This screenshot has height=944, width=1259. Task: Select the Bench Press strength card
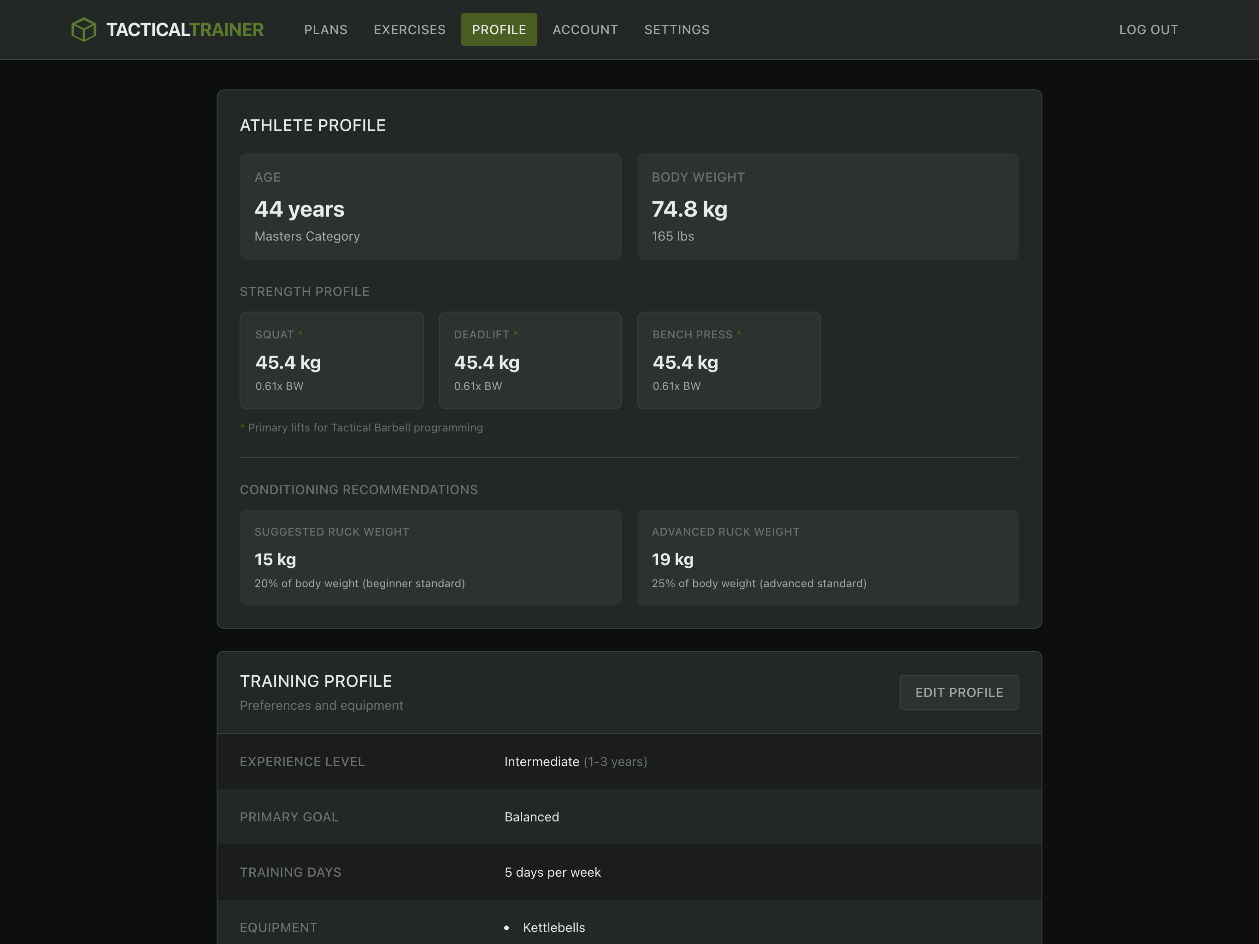pyautogui.click(x=728, y=360)
